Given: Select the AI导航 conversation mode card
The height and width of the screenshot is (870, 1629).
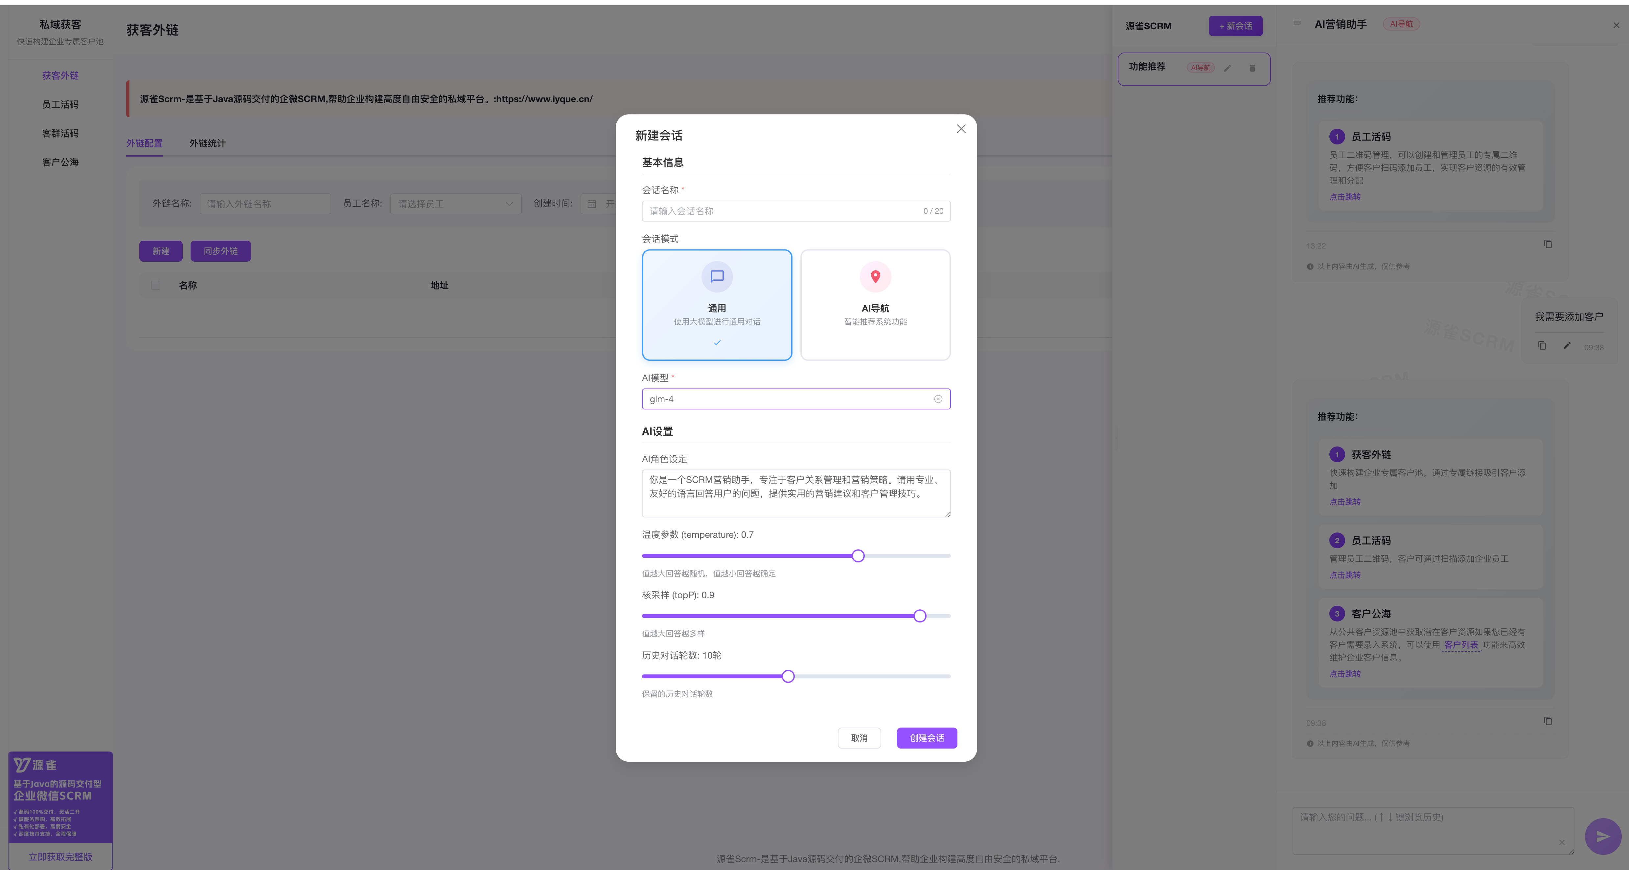Looking at the screenshot, I should coord(875,305).
